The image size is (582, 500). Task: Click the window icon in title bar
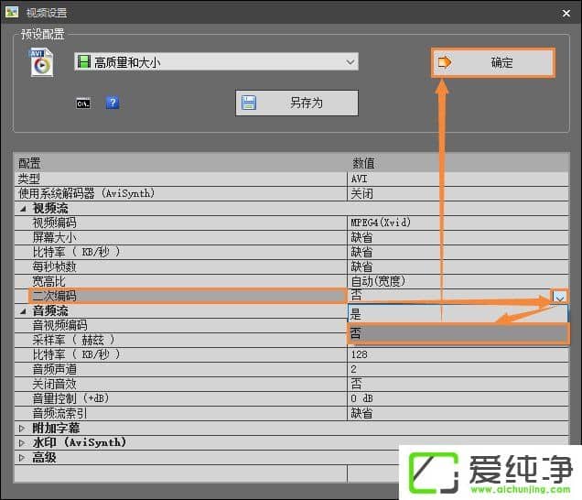pyautogui.click(x=12, y=13)
